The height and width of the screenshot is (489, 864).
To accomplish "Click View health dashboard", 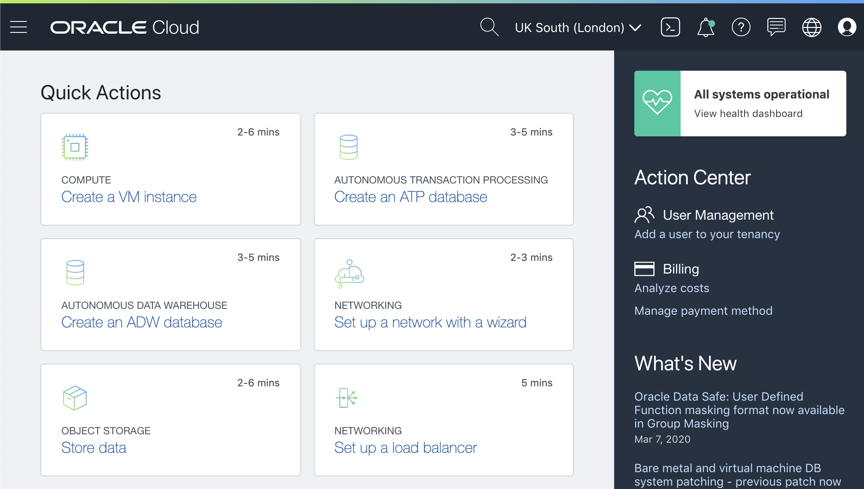I will [748, 114].
